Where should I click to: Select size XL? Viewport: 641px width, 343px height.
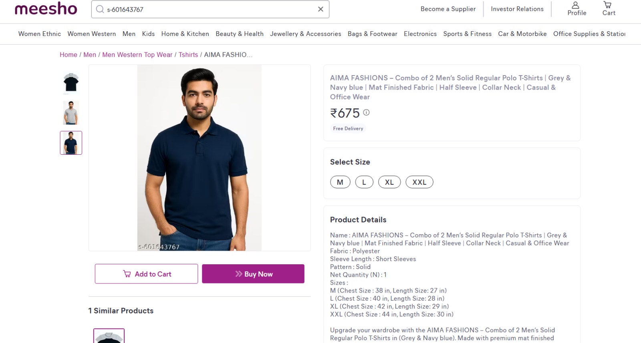(389, 182)
